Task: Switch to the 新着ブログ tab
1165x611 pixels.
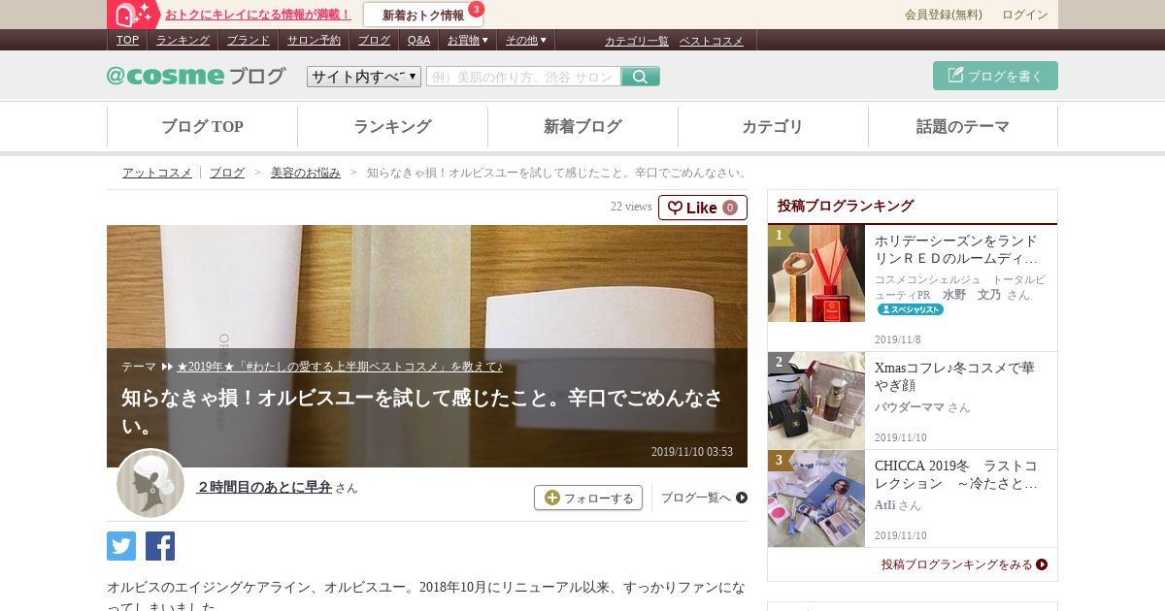Action: tap(582, 126)
